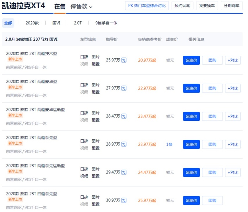Image resolution: width=248 pixels, height=212 pixels.
Task: Add 两驱技术型 to comparison via +对比
Action: pos(233,60)
